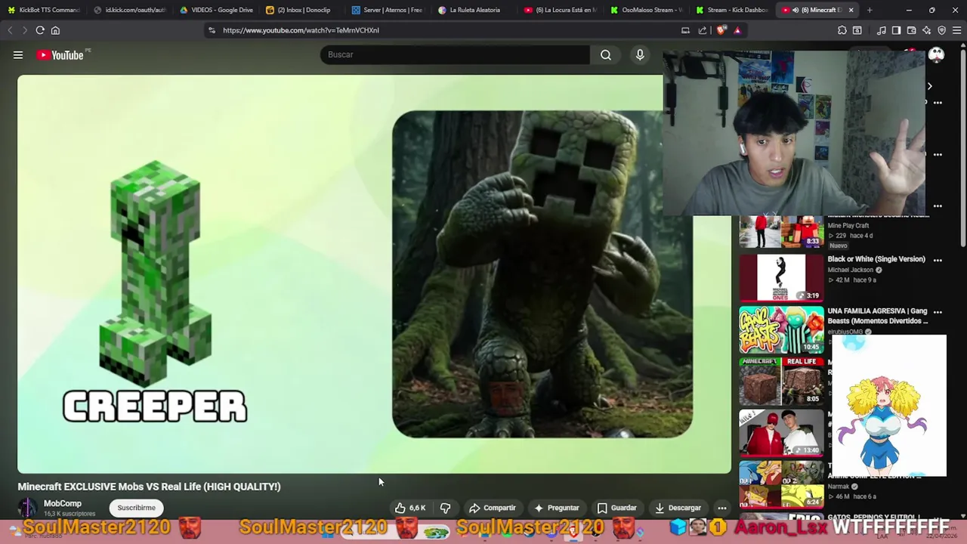
Task: Open the Brave playlist music note icon
Action: [x=882, y=30]
